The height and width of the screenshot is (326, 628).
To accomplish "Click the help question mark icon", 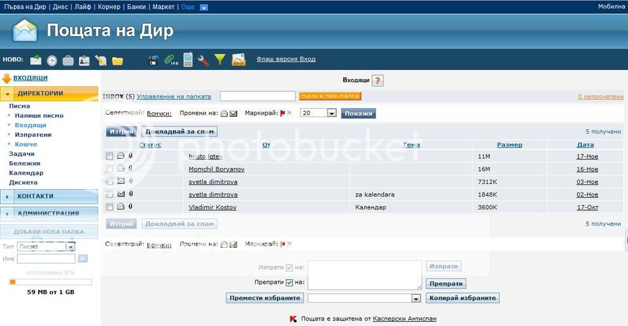I will click(377, 80).
